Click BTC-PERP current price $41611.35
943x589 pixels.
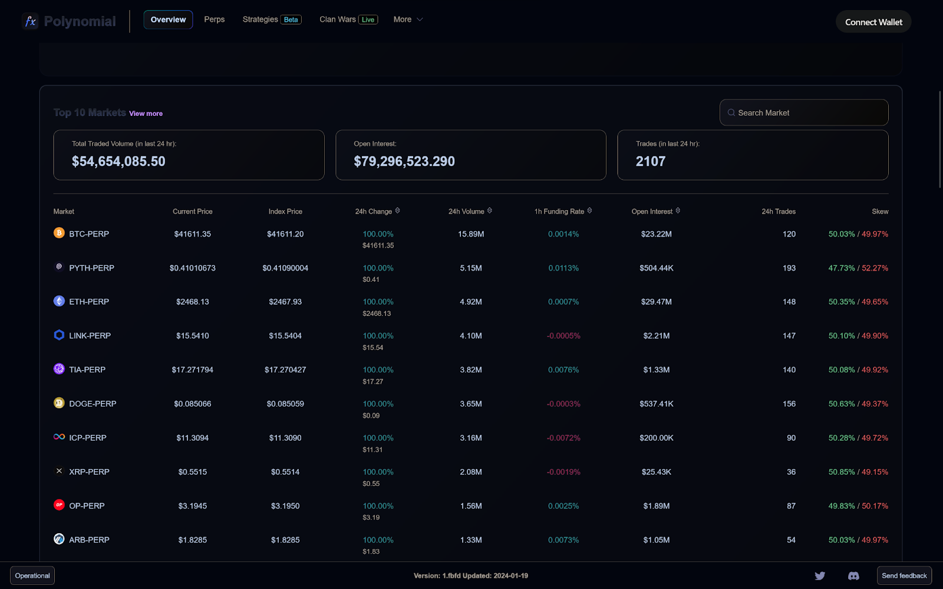192,234
